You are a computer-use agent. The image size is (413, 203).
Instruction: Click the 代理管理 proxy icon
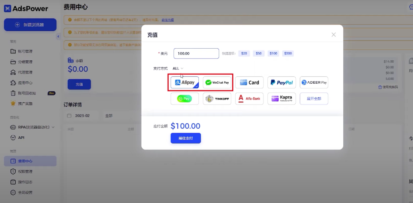pyautogui.click(x=13, y=72)
